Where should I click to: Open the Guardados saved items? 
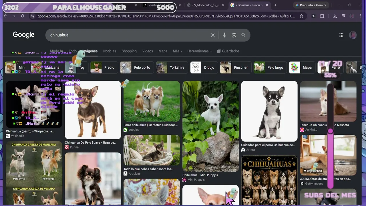coord(228,51)
